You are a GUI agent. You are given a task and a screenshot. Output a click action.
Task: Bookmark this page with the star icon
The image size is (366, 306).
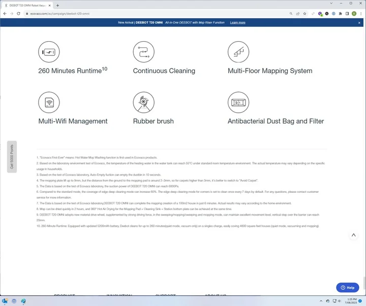tap(306, 14)
